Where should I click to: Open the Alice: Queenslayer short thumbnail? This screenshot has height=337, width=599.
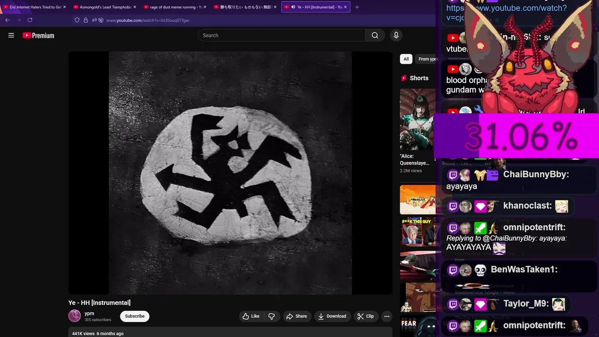pyautogui.click(x=418, y=119)
